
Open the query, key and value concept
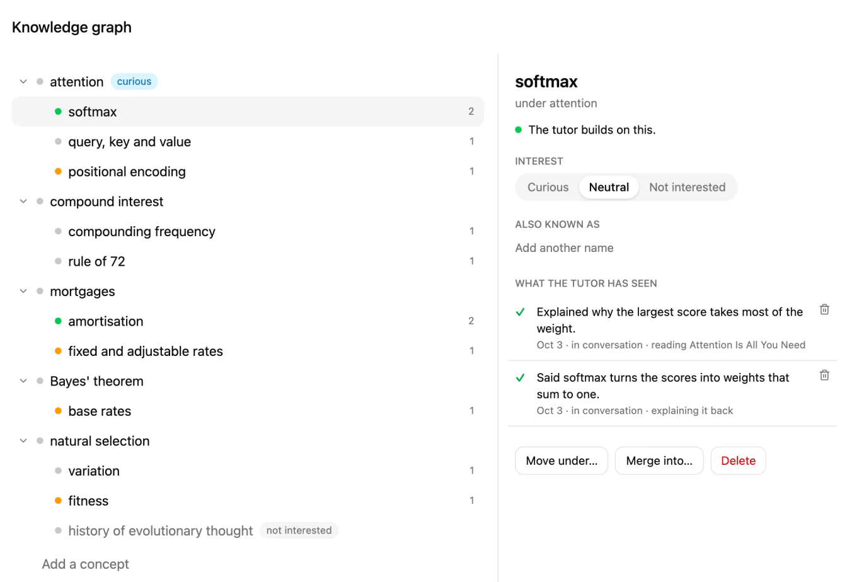pos(248,142)
